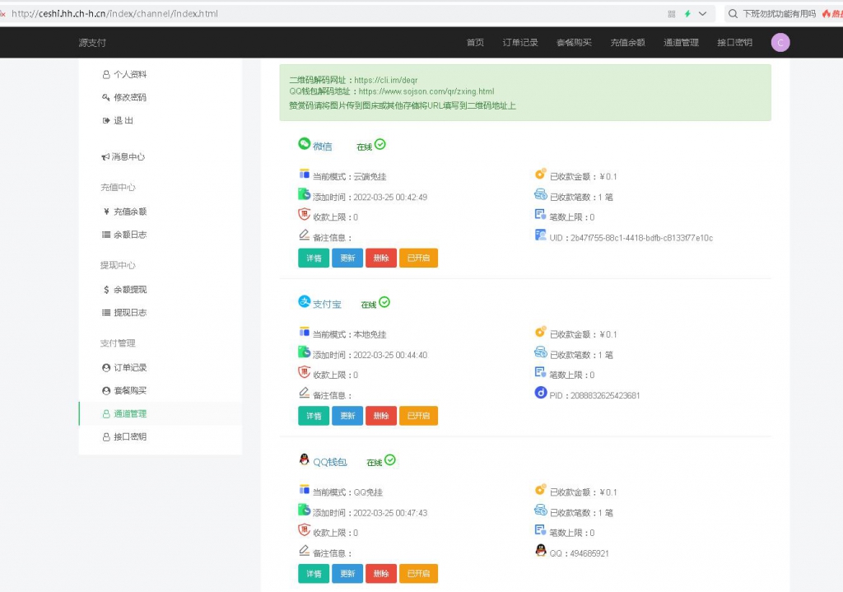Click the search magnifier icon in browser
The image size is (843, 592).
733,14
